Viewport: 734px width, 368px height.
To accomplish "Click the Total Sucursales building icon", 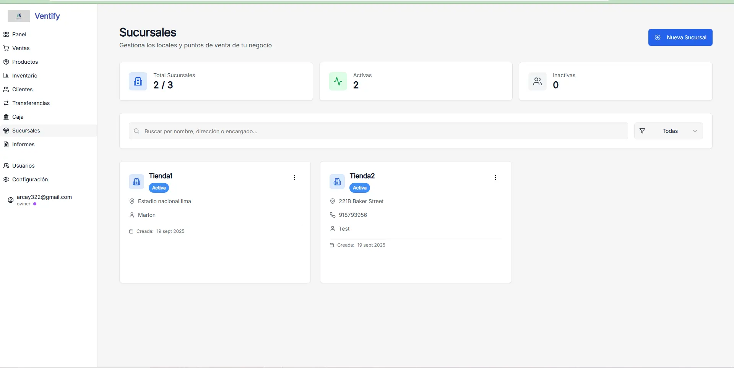I will pyautogui.click(x=138, y=81).
